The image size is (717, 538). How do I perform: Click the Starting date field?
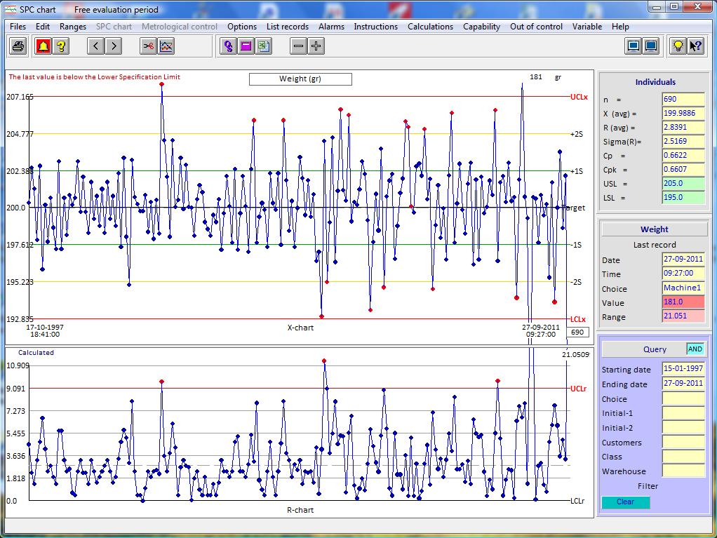coord(683,368)
